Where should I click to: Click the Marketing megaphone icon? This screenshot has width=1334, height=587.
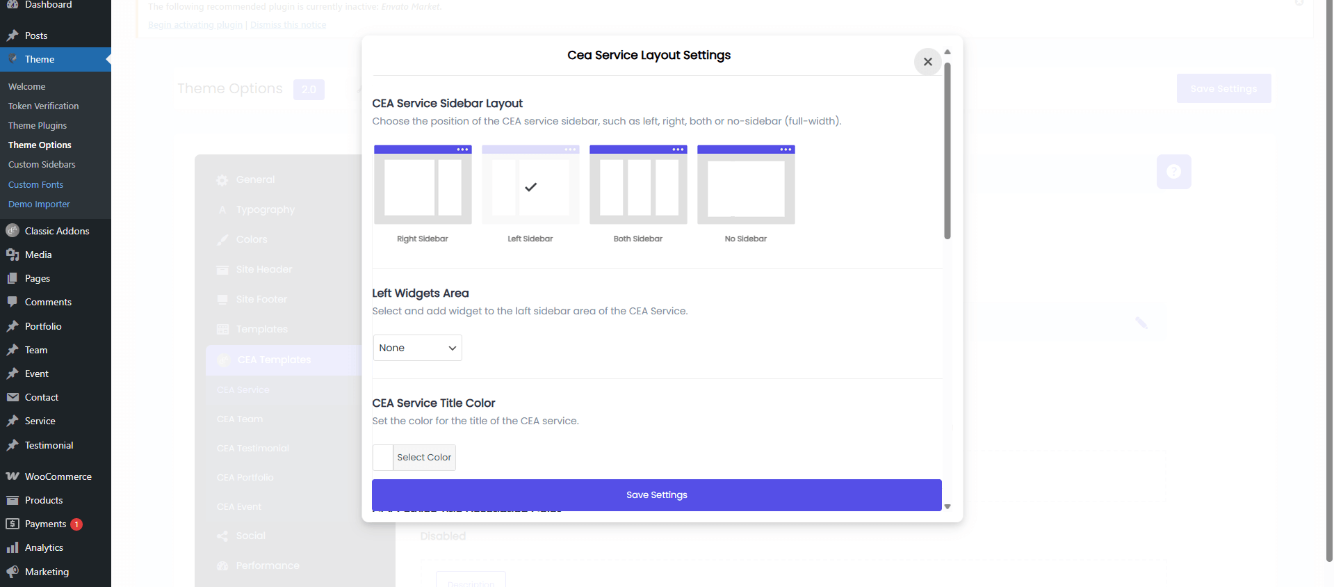13,572
